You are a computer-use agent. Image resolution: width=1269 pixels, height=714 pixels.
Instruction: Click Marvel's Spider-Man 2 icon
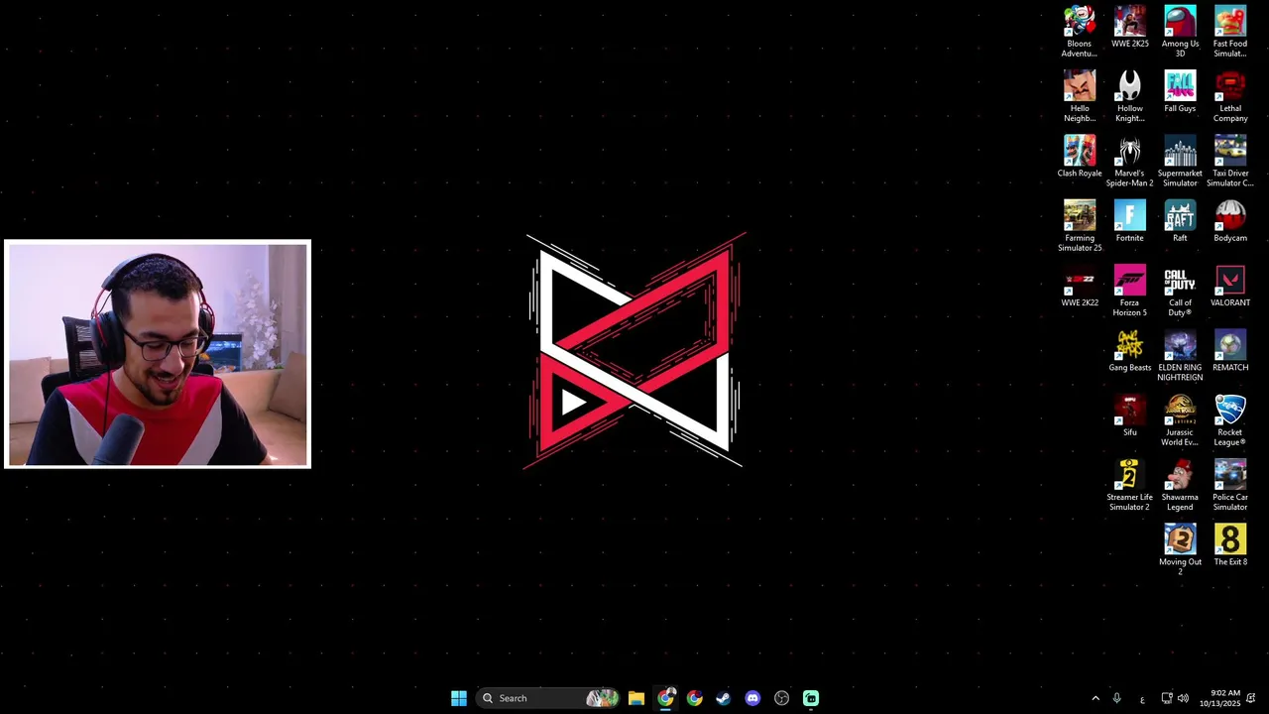pyautogui.click(x=1130, y=161)
